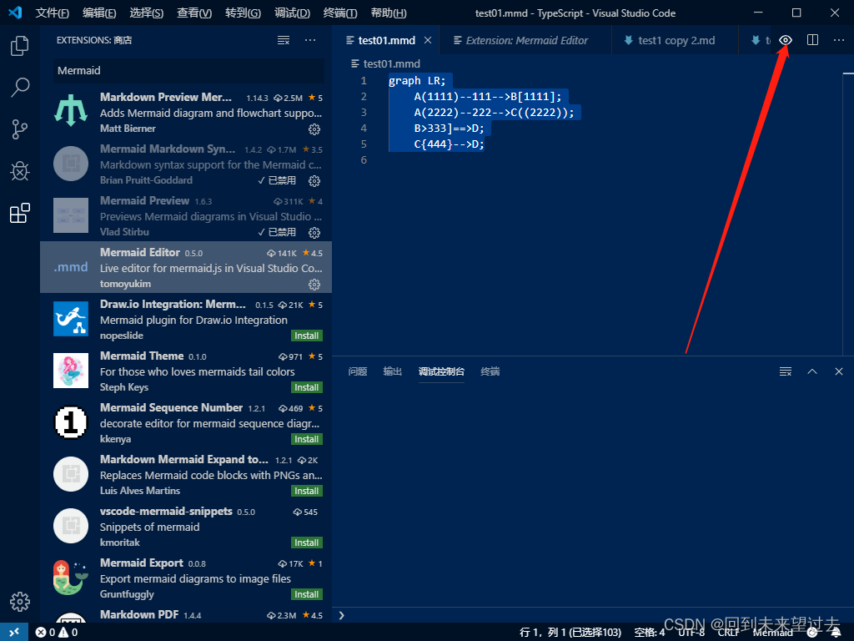Screen dimensions: 854x641
Task: Click the filter icon in the Extensions header
Action: 283,39
